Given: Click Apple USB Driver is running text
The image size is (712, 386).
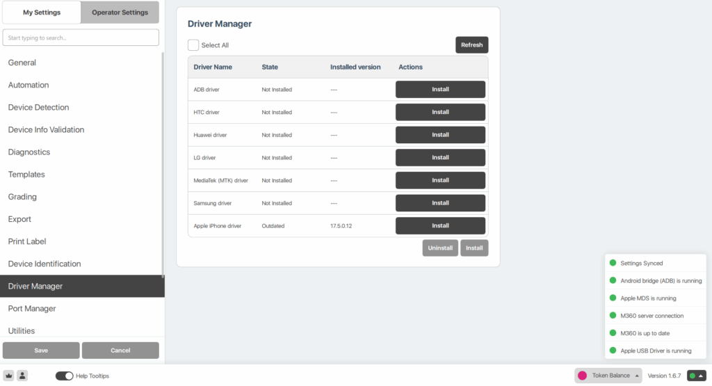Looking at the screenshot, I should (656, 351).
